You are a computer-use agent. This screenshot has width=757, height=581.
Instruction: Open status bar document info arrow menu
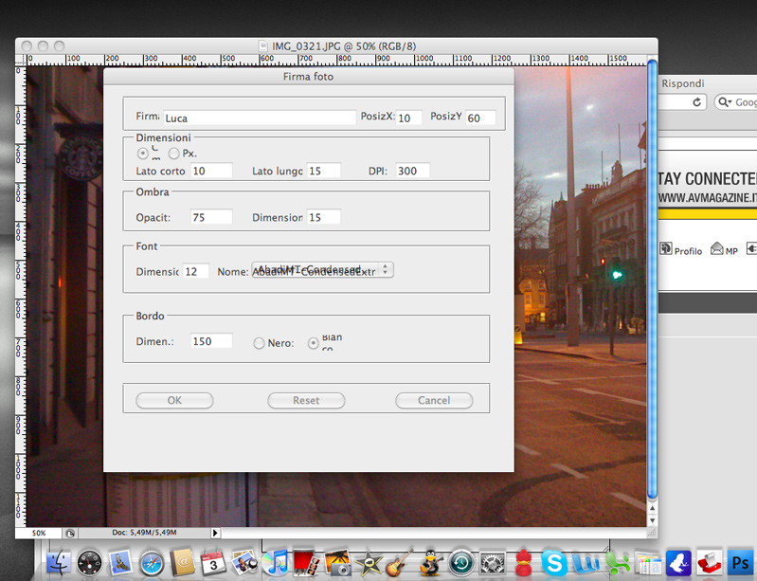coord(215,534)
